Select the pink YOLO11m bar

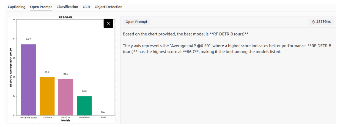coord(66,97)
